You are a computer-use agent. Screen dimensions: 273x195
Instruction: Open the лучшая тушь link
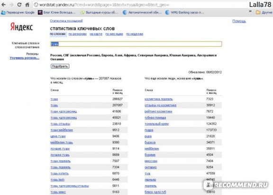pyautogui.click(x=60, y=155)
